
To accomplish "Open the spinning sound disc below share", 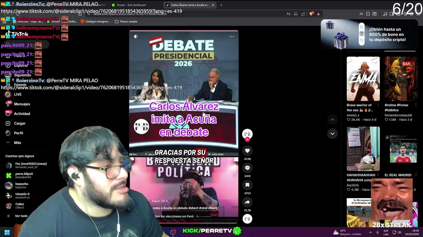I will tap(247, 219).
